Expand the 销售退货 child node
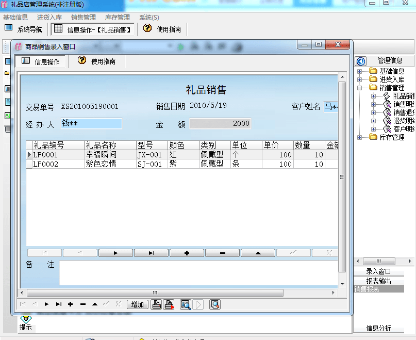Viewport: 416px width, 340px height. pyautogui.click(x=373, y=112)
